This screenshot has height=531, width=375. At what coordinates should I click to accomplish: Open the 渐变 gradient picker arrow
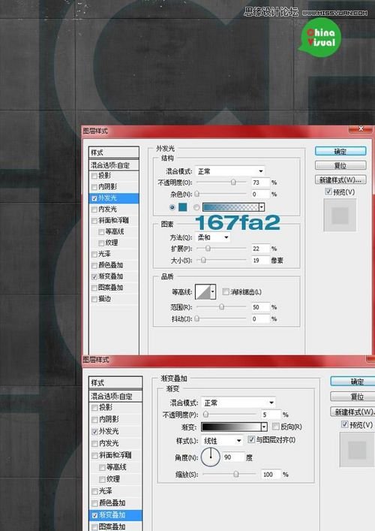point(264,427)
